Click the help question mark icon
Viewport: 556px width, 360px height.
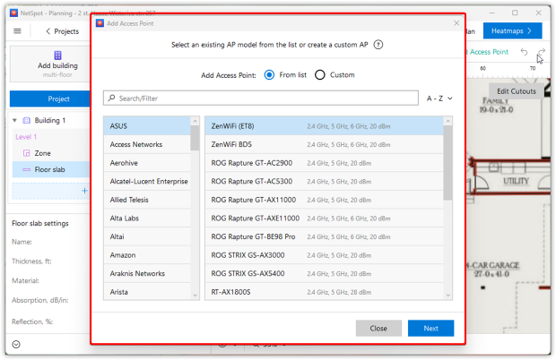[378, 45]
